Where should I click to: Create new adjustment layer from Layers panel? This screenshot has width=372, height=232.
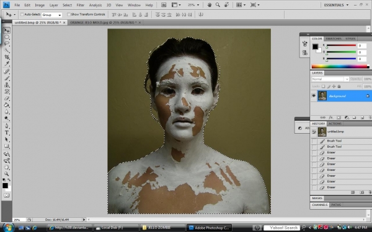click(x=347, y=118)
